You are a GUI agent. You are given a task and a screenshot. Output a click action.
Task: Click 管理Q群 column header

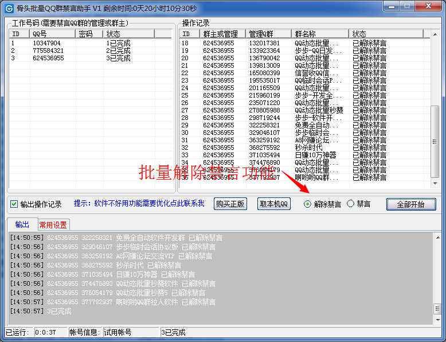click(x=269, y=34)
